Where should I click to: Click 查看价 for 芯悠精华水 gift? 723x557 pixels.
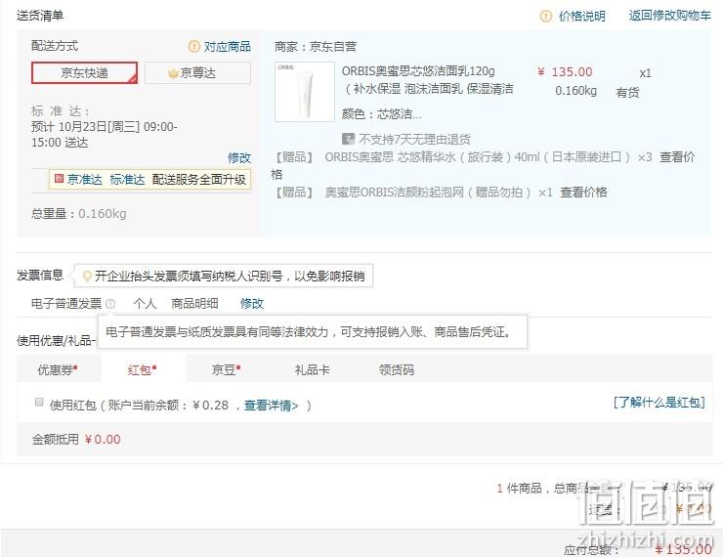(677, 156)
